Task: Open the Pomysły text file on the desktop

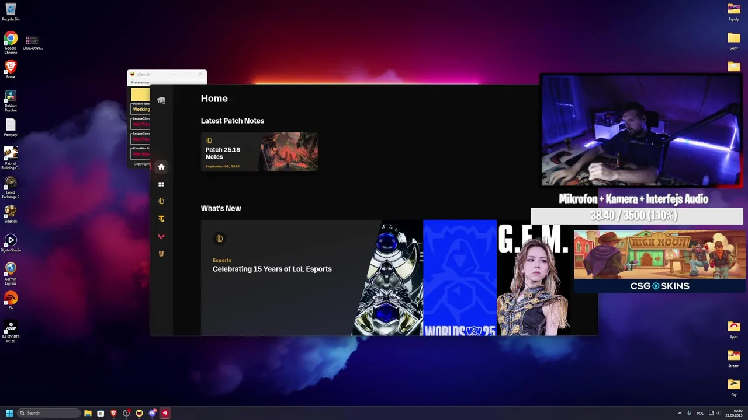Action: coord(11,127)
